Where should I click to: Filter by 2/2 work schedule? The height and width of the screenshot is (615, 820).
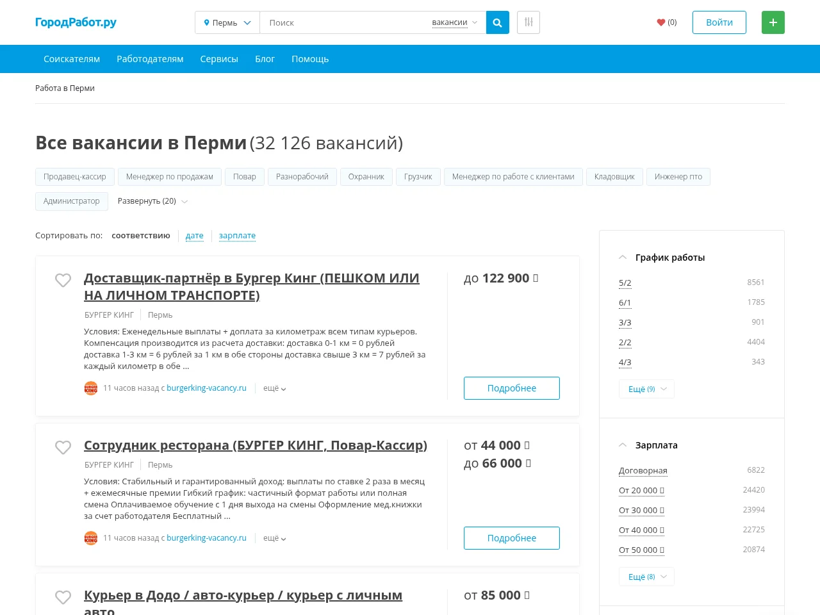pyautogui.click(x=625, y=342)
